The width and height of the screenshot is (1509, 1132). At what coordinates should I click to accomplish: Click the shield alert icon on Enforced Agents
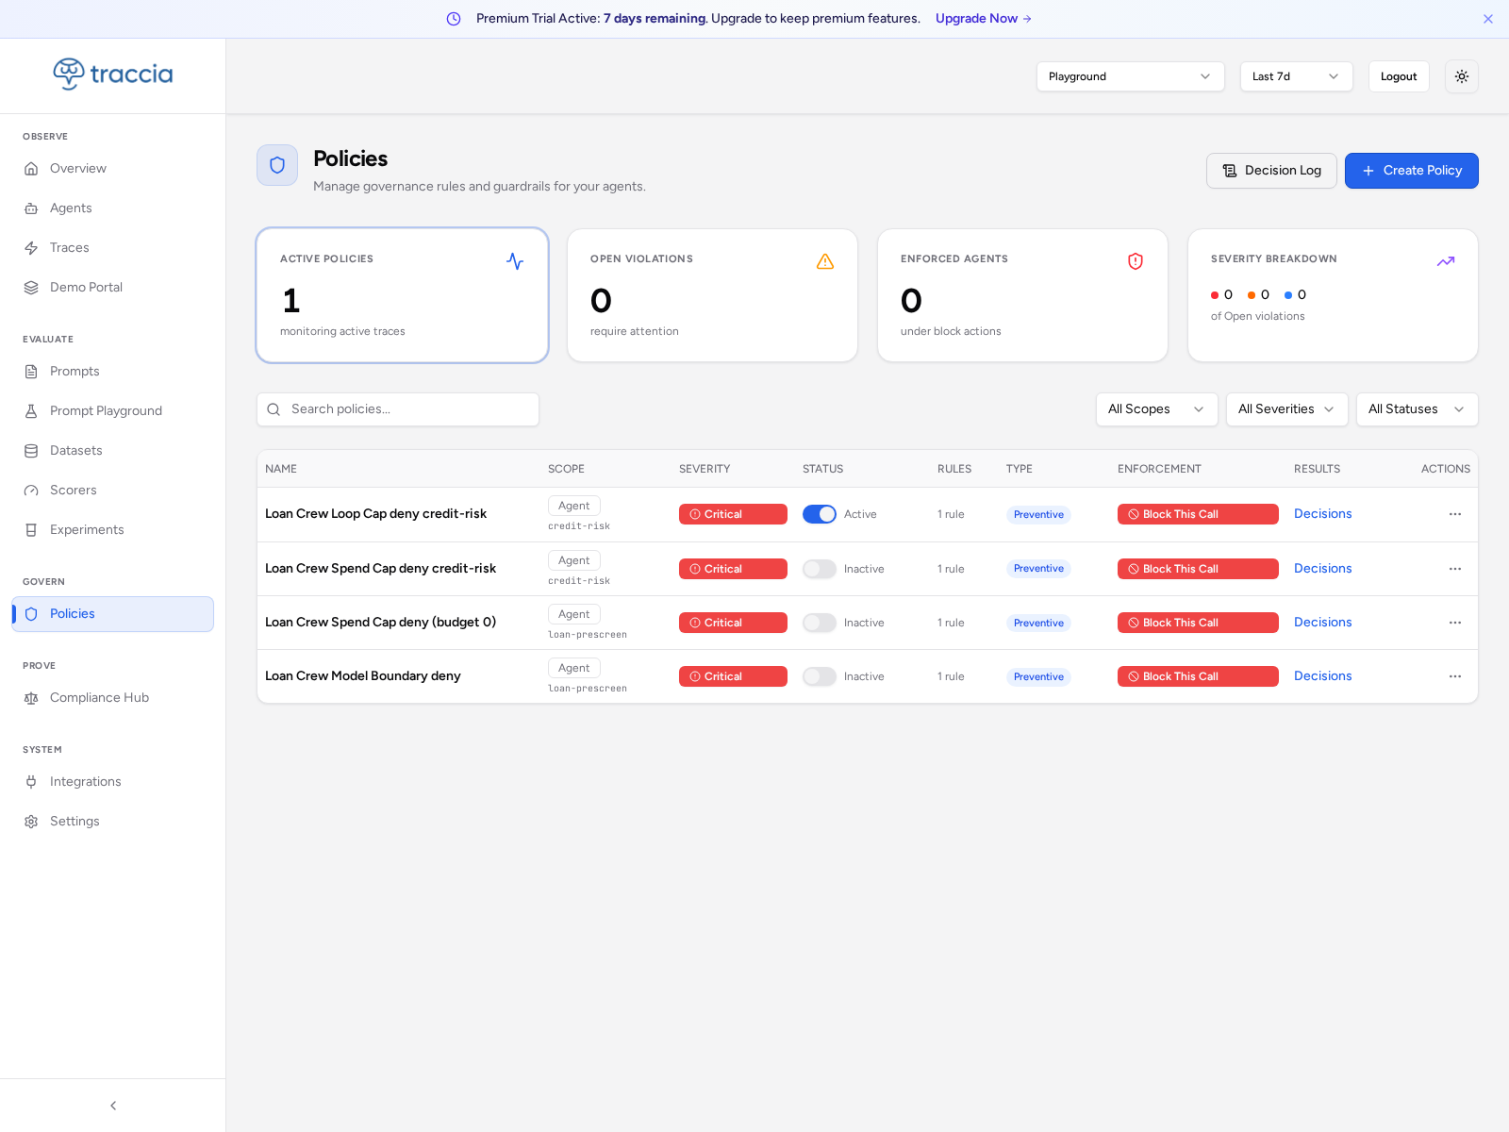tap(1136, 261)
